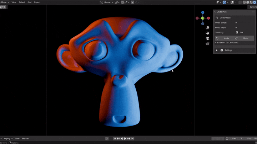Open the mode selector dropdown
The height and width of the screenshot is (144, 257).
click(5, 2)
